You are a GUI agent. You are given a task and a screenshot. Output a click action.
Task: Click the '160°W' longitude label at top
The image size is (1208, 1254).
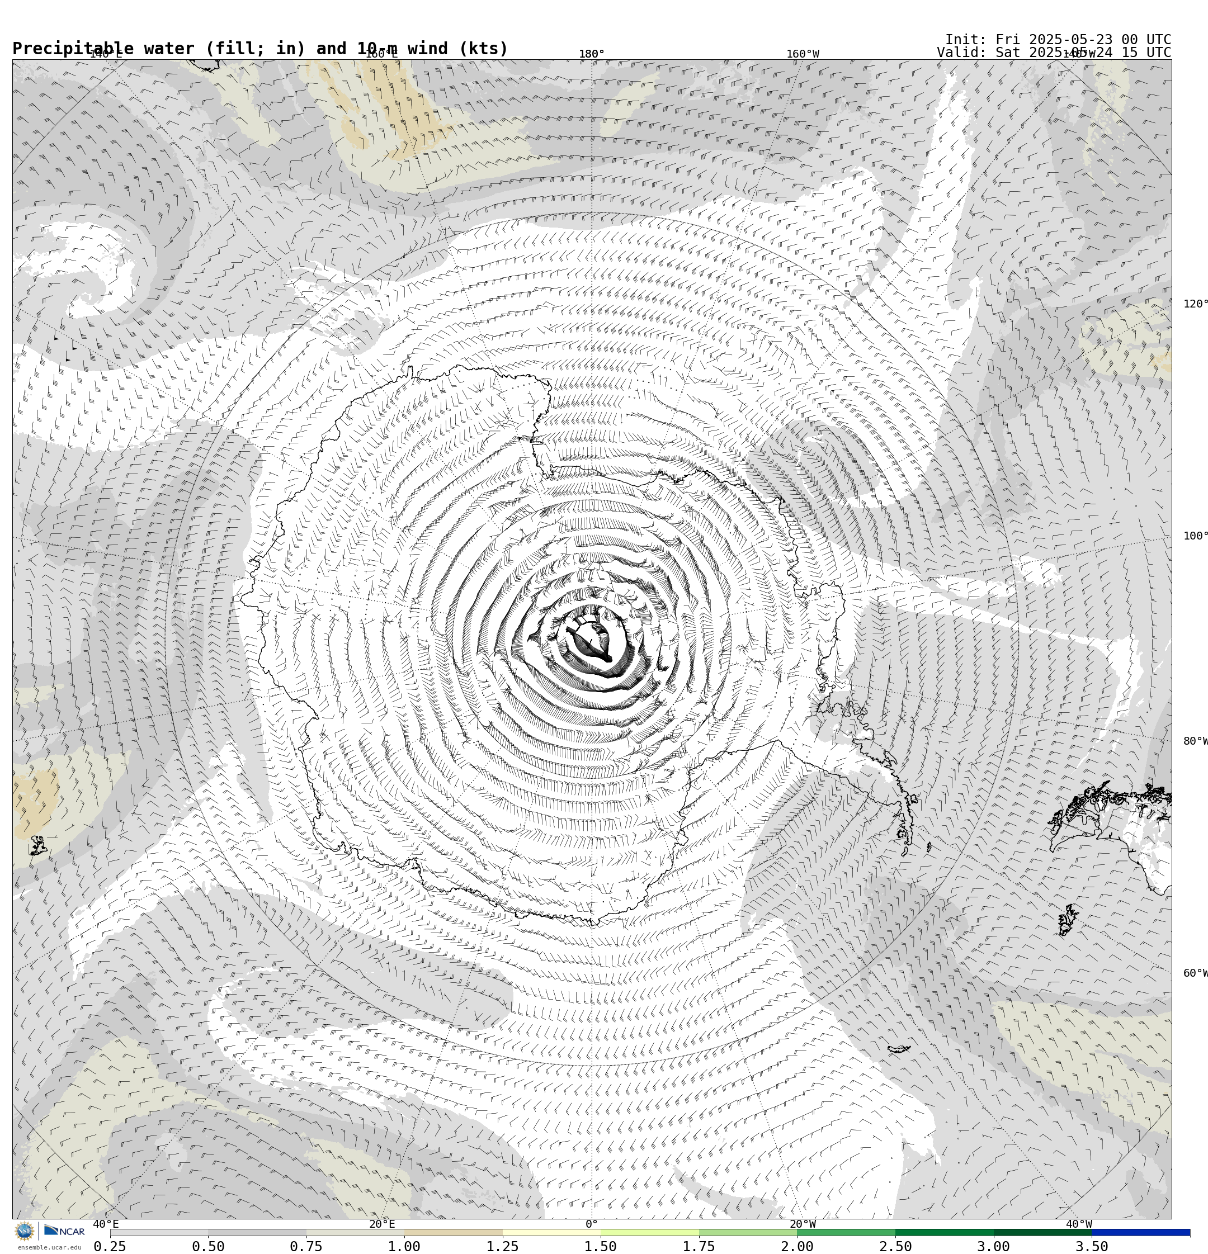pyautogui.click(x=803, y=54)
